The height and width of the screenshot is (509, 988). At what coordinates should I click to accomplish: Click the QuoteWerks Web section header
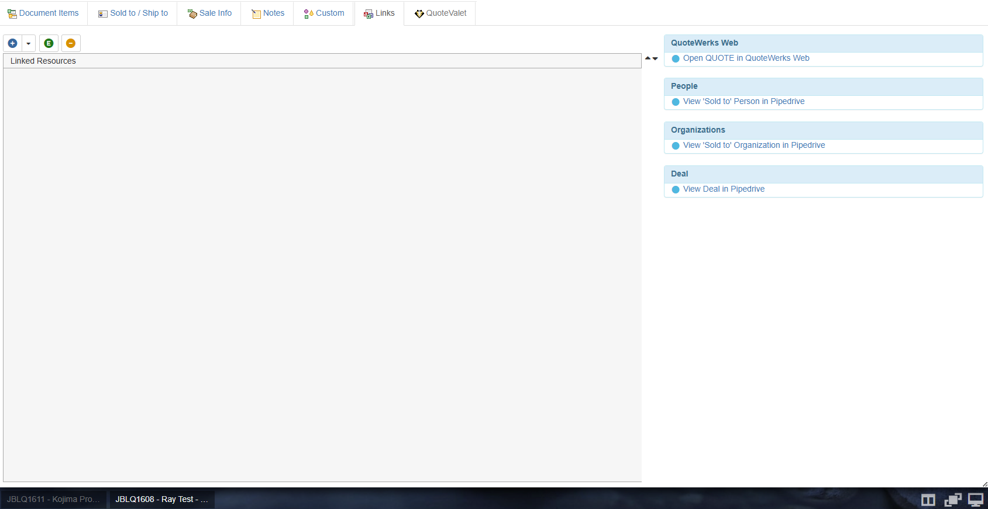pos(823,43)
